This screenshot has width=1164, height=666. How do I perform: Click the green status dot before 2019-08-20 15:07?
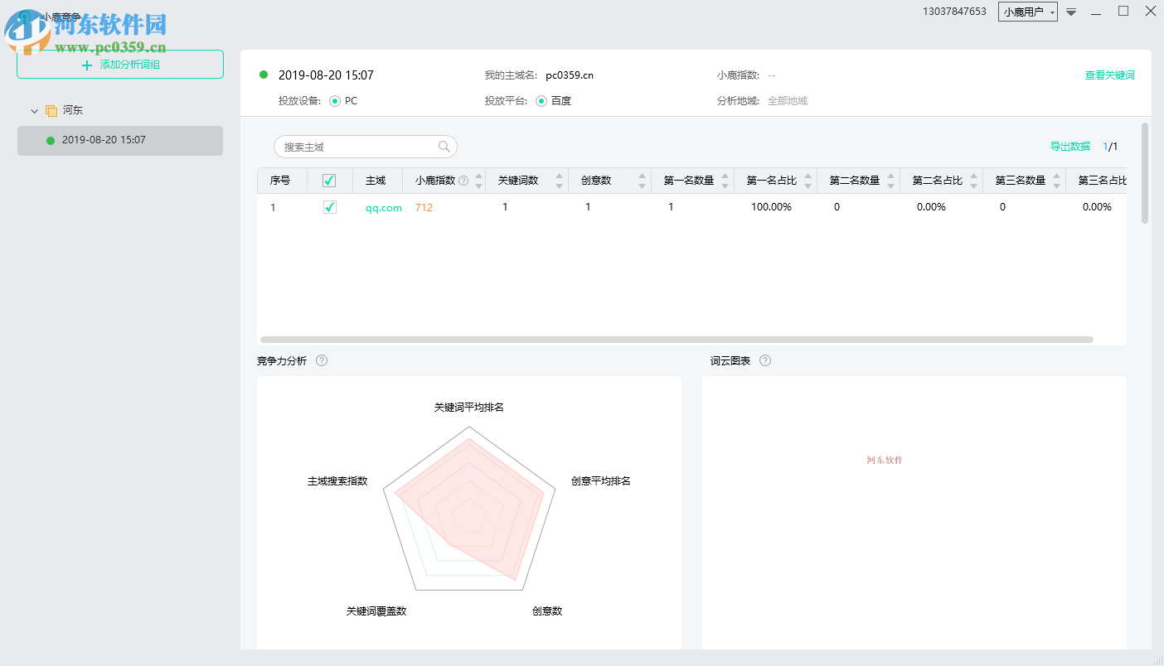264,75
